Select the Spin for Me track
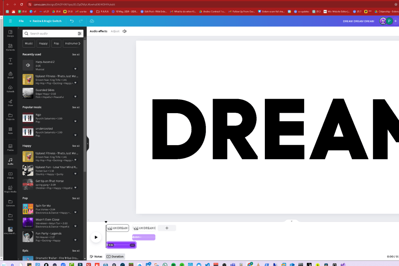Viewport: 399px width, 266px height. click(50, 209)
